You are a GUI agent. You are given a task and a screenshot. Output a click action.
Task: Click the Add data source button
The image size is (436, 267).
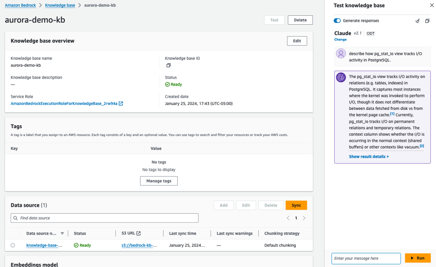pyautogui.click(x=224, y=205)
